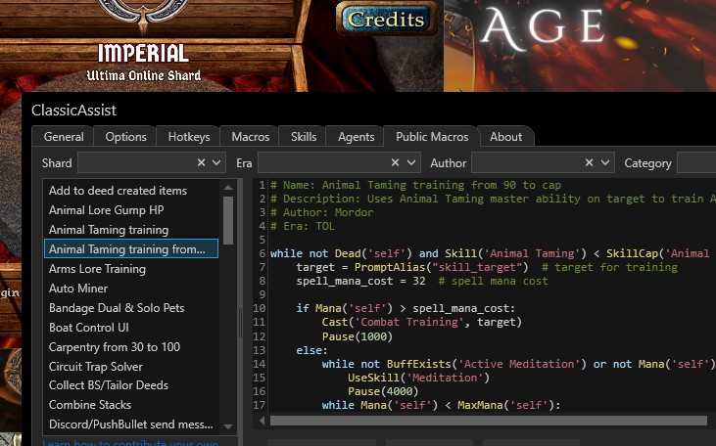Choose the Arms Lore Training macro
Screen dimensions: 716x446
[x=97, y=269]
